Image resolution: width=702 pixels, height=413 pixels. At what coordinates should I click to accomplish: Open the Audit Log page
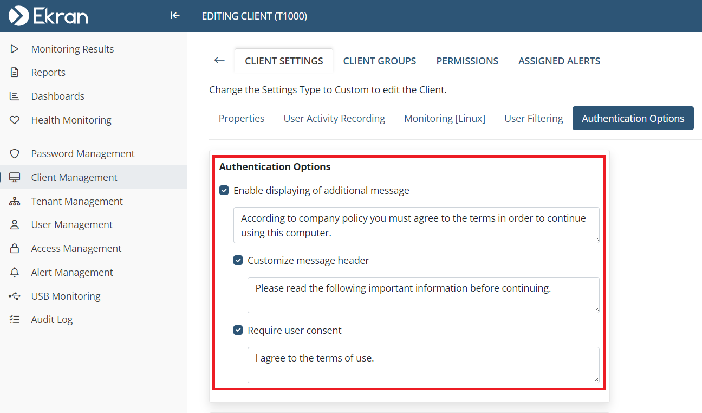[51, 320]
